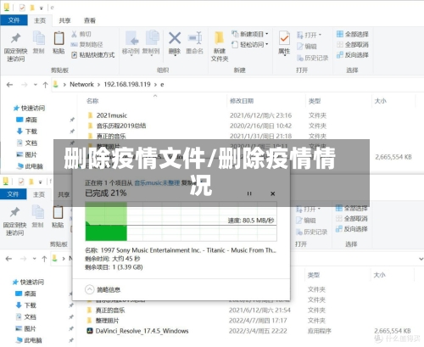This screenshot has width=424, height=347.
Task: Click the Paste icon in top window ribbon
Action: [59, 42]
